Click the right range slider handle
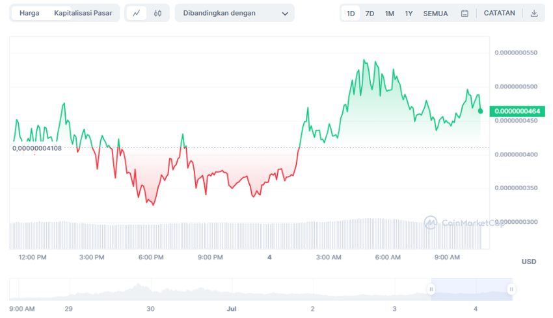 coord(512,289)
